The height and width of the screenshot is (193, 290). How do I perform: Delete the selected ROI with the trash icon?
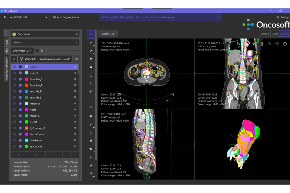pyautogui.click(x=71, y=155)
